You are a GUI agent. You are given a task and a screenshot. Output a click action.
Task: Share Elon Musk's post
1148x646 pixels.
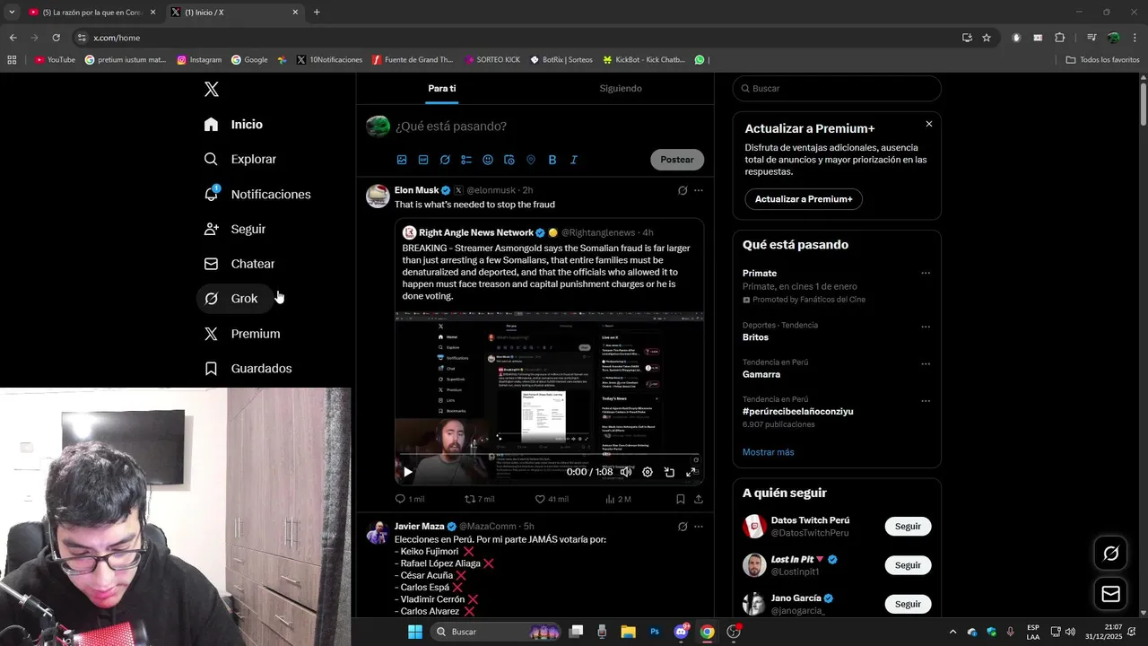click(699, 499)
